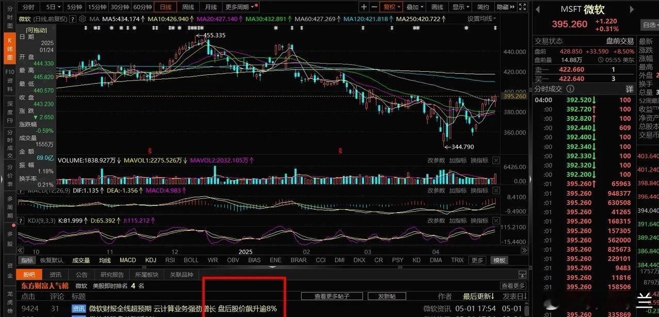Open the 设置均线 dropdown

(482, 19)
